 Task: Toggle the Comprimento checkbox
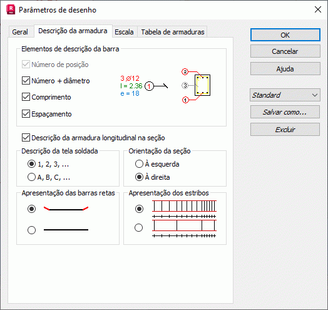pyautogui.click(x=26, y=97)
